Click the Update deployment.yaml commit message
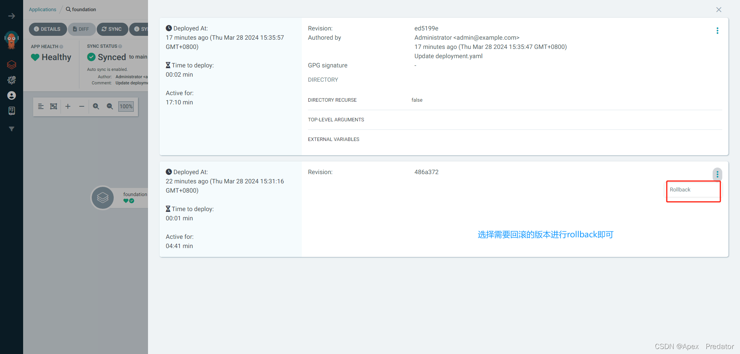740x354 pixels. click(x=448, y=56)
